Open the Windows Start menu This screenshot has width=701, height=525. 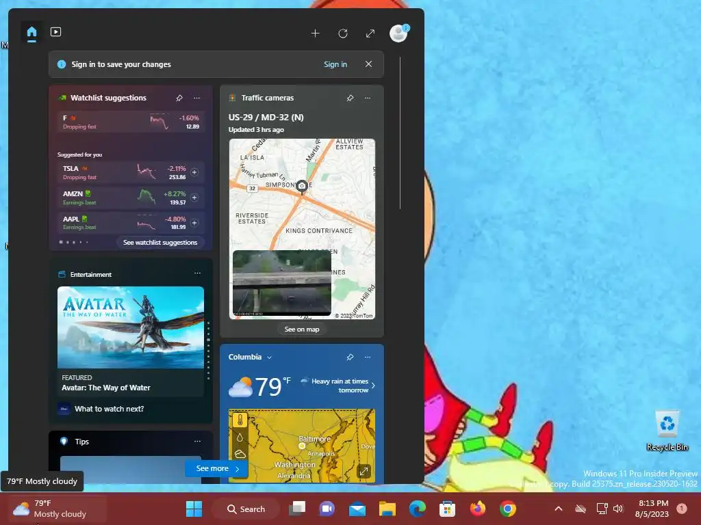pos(194,509)
